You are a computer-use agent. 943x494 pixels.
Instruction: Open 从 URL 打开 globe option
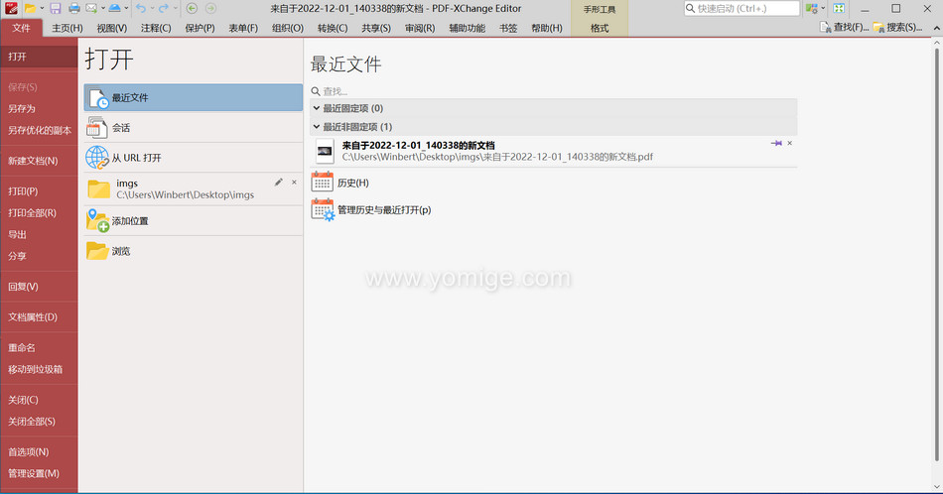pyautogui.click(x=136, y=158)
